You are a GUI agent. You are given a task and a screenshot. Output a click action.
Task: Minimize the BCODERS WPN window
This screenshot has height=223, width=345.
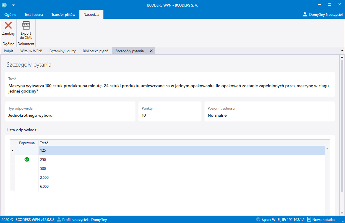pos(319,4)
